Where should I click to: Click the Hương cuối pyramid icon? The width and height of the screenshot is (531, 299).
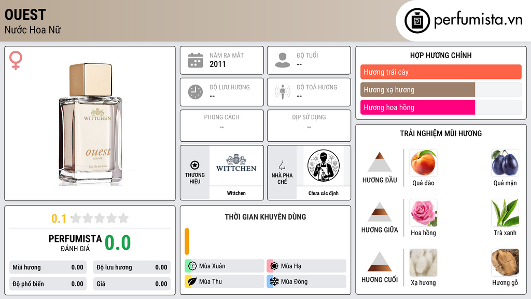380,262
